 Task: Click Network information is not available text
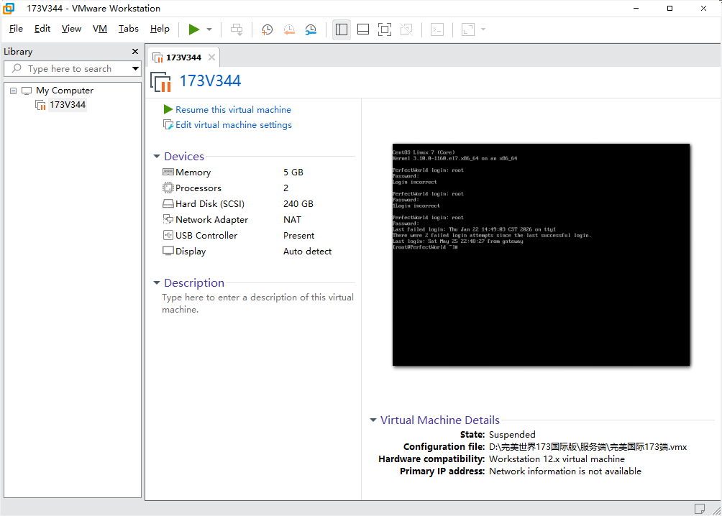[565, 471]
